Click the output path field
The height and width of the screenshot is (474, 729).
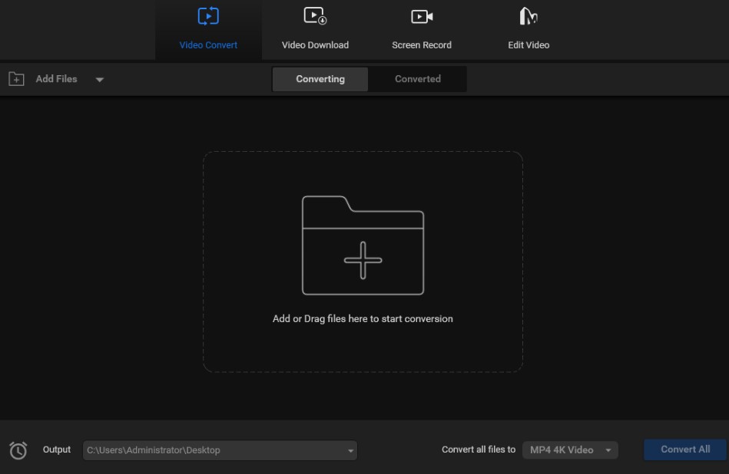[x=220, y=450]
